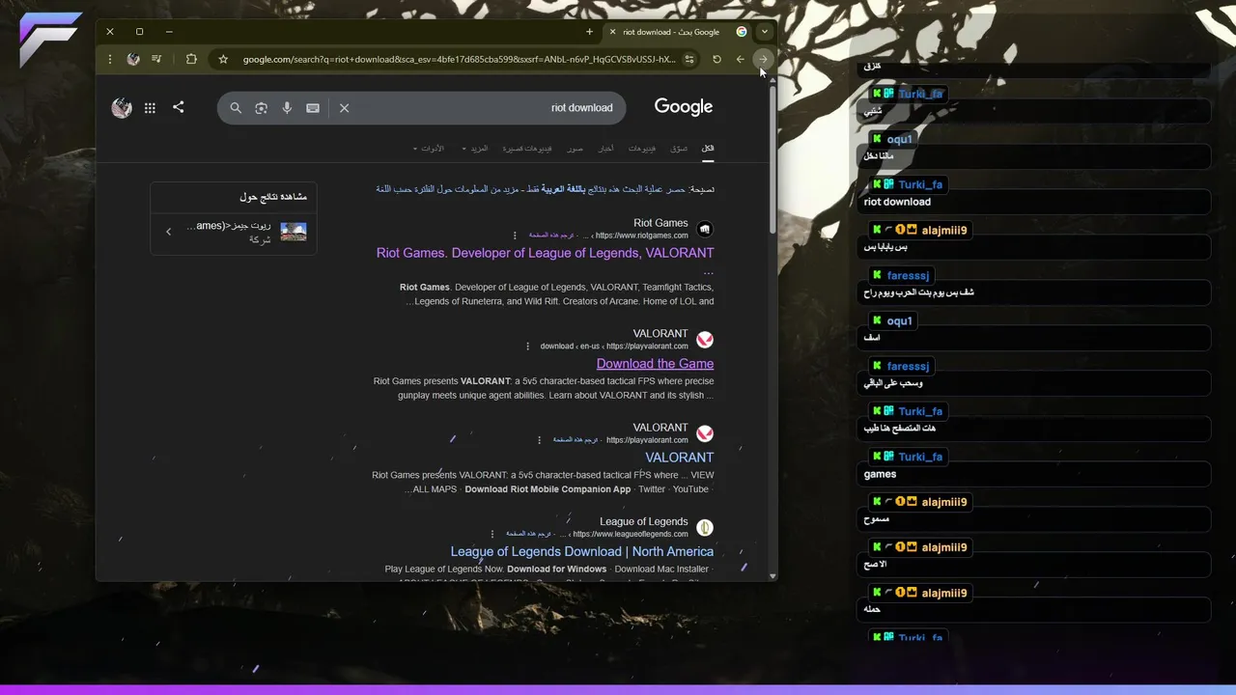Reload the page with the refresh icon
The height and width of the screenshot is (695, 1236).
[x=716, y=59]
